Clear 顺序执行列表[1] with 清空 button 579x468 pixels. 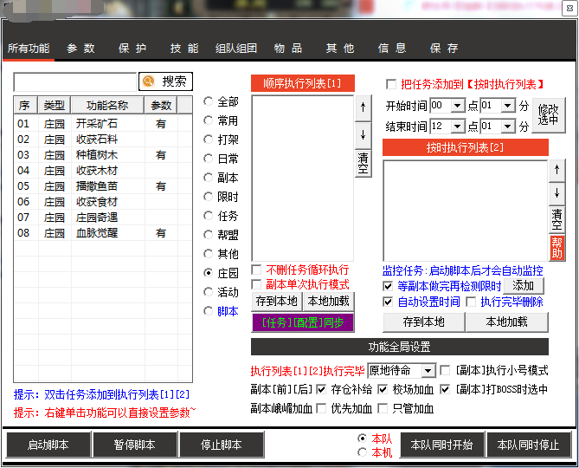(x=363, y=163)
